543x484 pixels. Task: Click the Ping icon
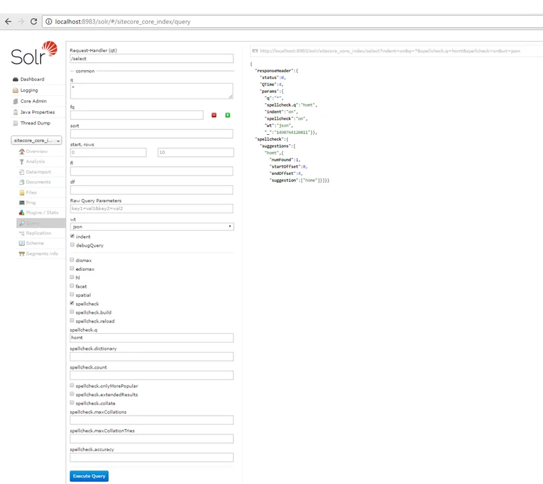[x=22, y=202]
